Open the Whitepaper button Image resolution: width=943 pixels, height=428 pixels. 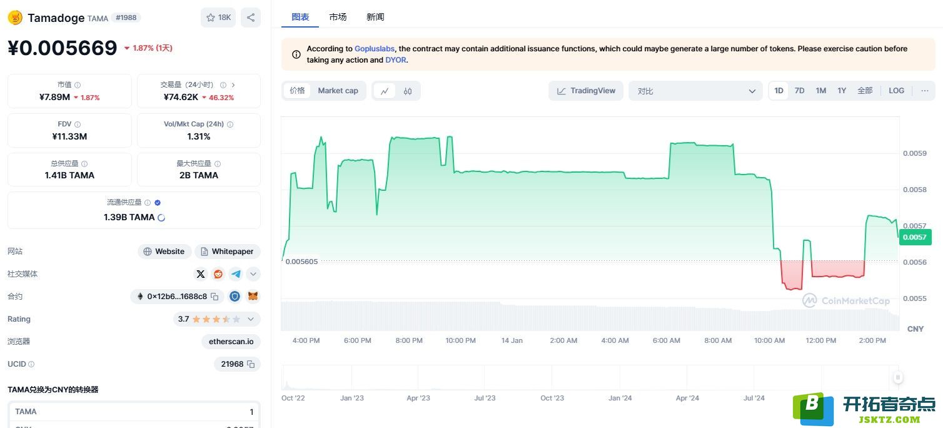pyautogui.click(x=228, y=252)
